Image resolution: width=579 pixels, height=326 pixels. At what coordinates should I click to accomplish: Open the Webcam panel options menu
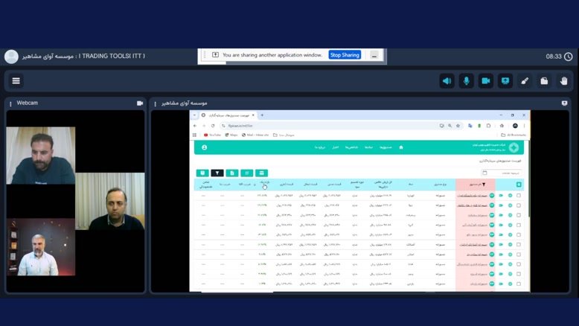pyautogui.click(x=10, y=103)
